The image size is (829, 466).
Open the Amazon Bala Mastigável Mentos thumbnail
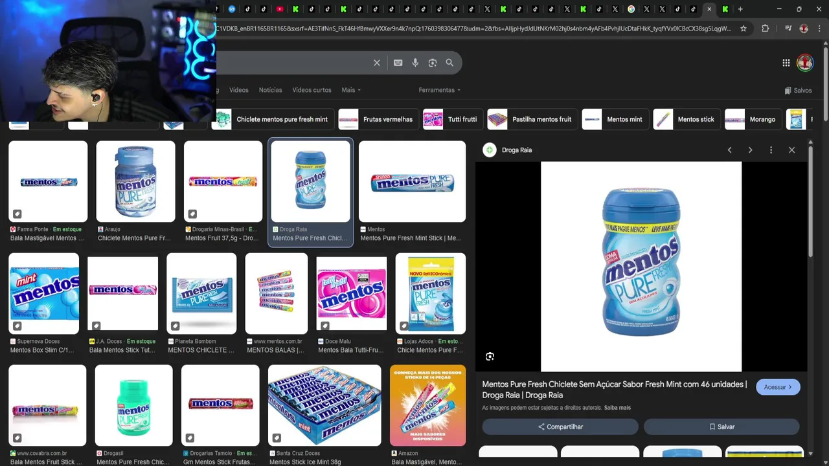427,406
